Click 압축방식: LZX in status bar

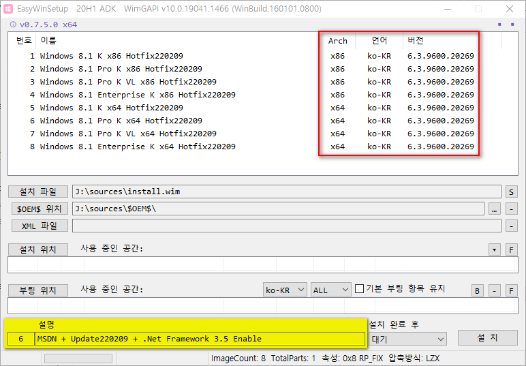pos(414,359)
